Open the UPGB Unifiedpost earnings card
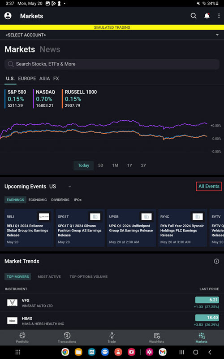 coord(131,228)
